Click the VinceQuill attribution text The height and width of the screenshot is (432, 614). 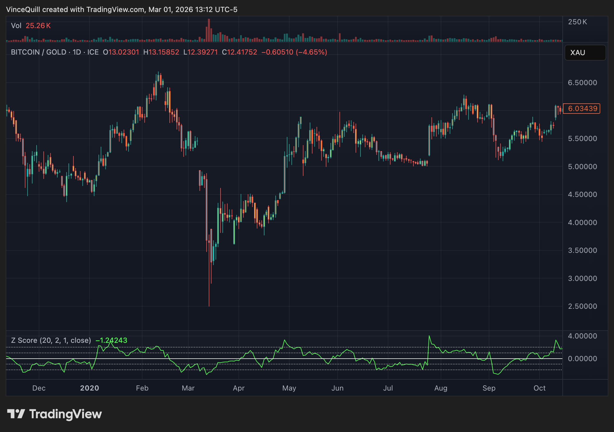(x=23, y=10)
